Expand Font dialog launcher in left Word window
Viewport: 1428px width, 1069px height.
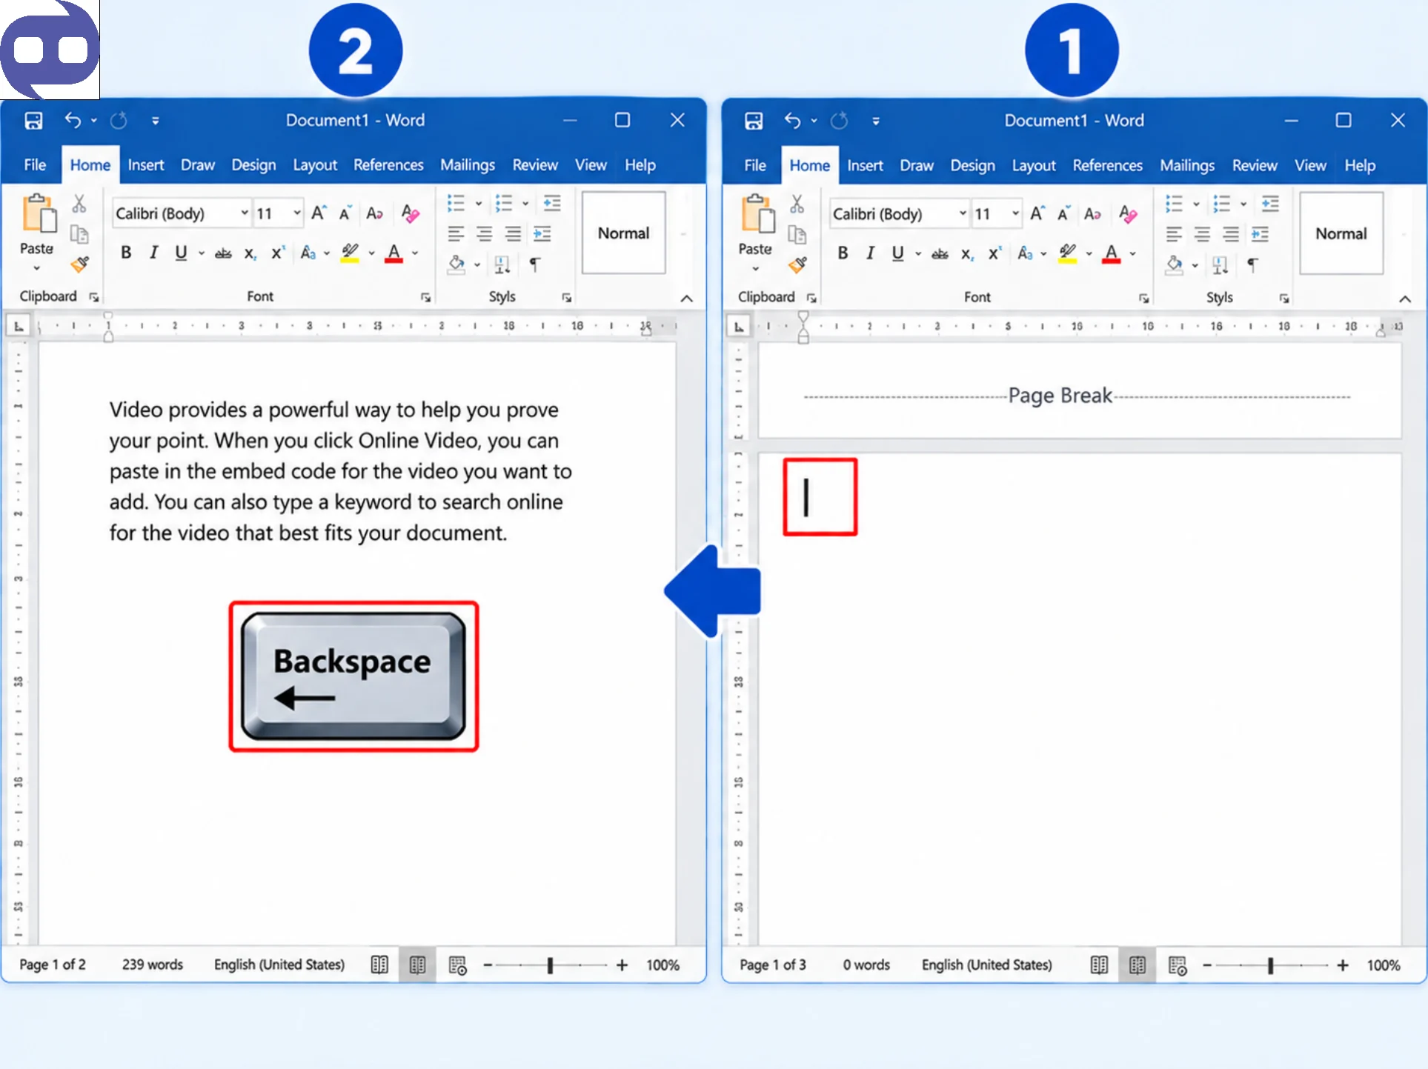[425, 297]
